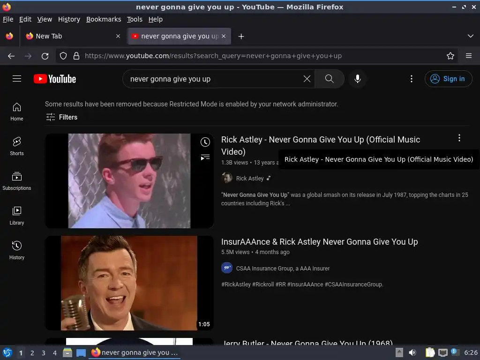
Task: Click the taskbar show desktop icon
Action: coord(81,352)
